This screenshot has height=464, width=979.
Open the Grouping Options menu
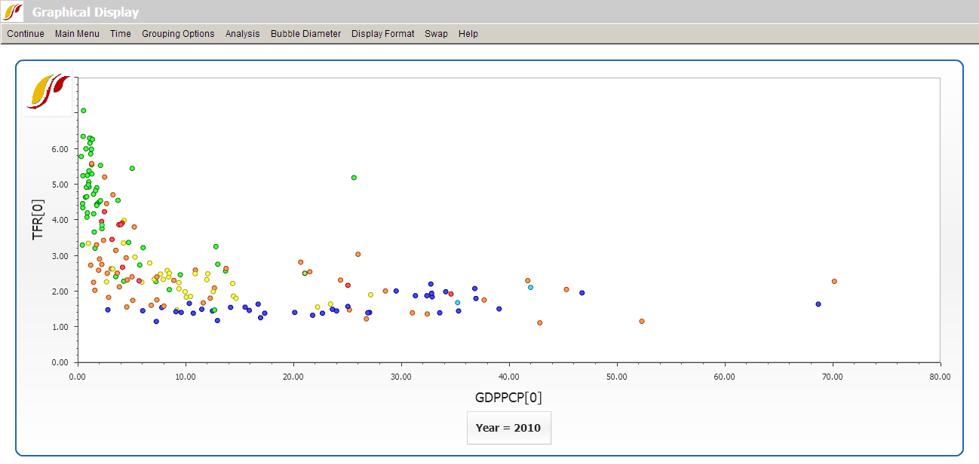(x=178, y=33)
